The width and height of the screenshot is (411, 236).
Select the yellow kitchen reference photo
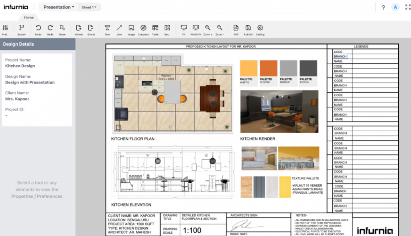click(299, 158)
